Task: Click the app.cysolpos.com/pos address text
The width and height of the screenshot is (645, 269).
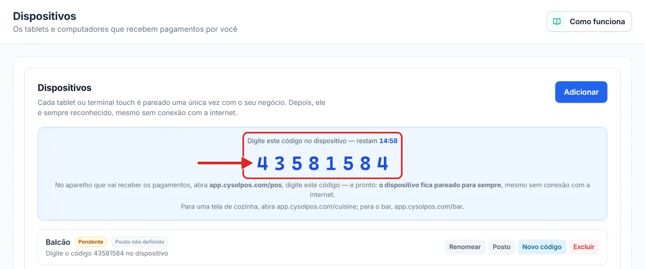Action: click(x=246, y=185)
